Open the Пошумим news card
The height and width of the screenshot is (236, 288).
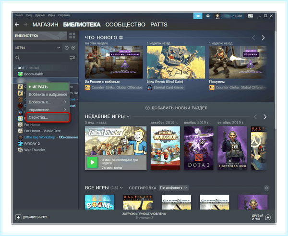pyautogui.click(x=238, y=62)
